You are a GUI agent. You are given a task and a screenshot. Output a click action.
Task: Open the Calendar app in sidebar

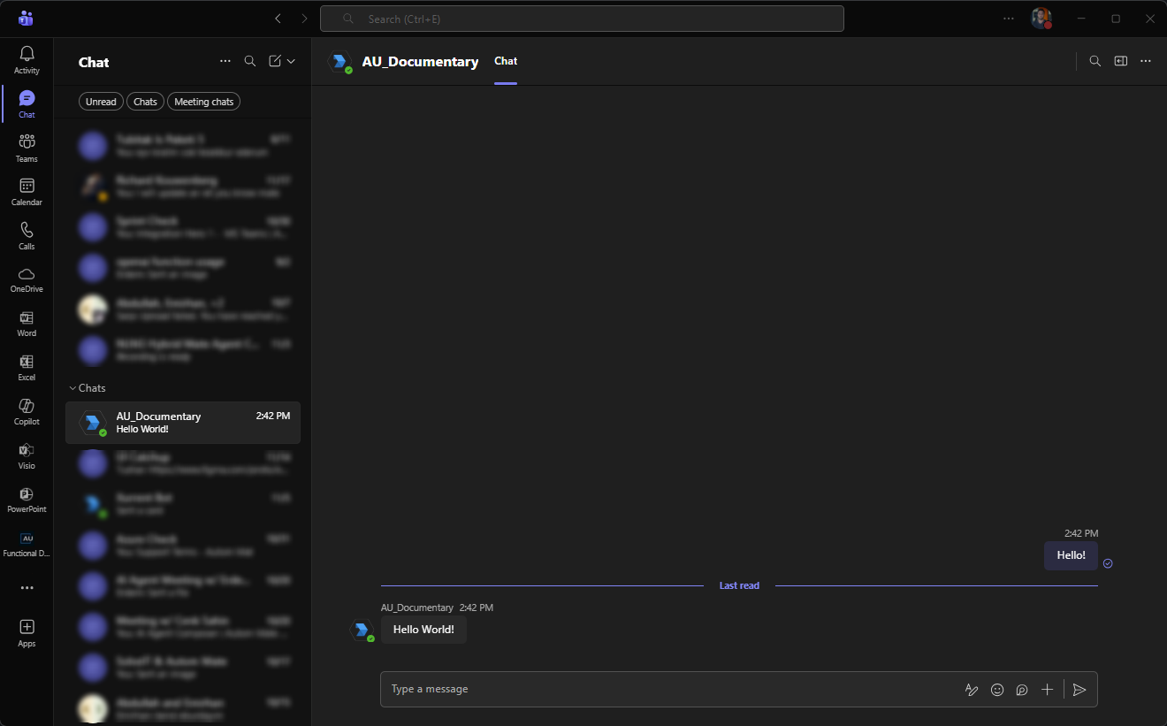click(x=27, y=191)
